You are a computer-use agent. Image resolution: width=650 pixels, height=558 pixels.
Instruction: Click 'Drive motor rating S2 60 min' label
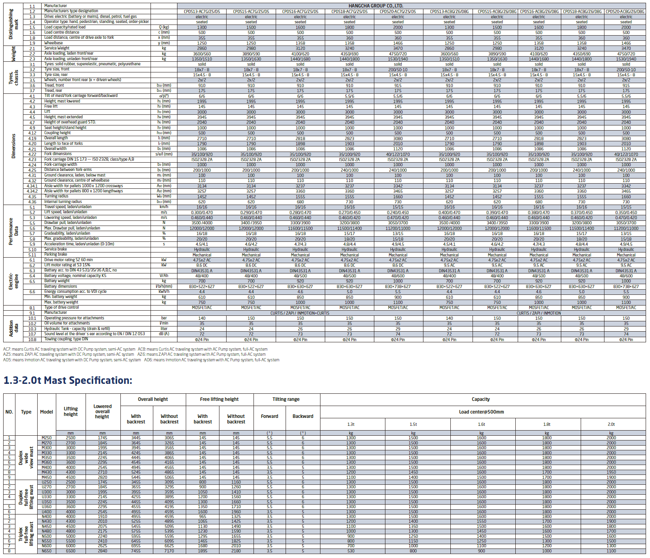tap(68, 260)
